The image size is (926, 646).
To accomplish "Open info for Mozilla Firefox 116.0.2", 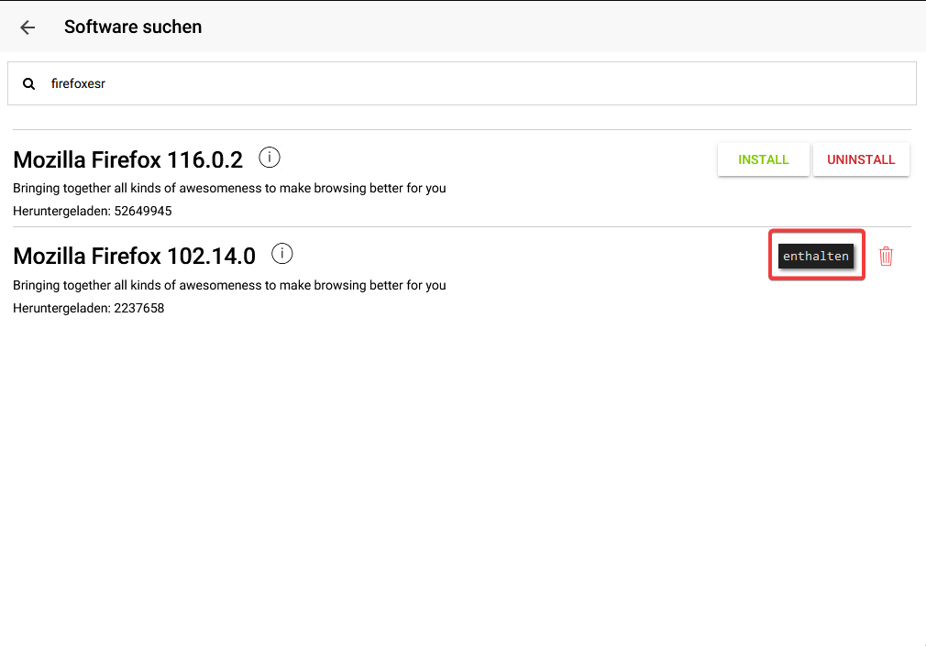I will pyautogui.click(x=270, y=158).
